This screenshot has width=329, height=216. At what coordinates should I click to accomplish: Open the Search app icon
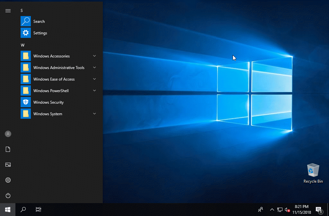point(26,21)
